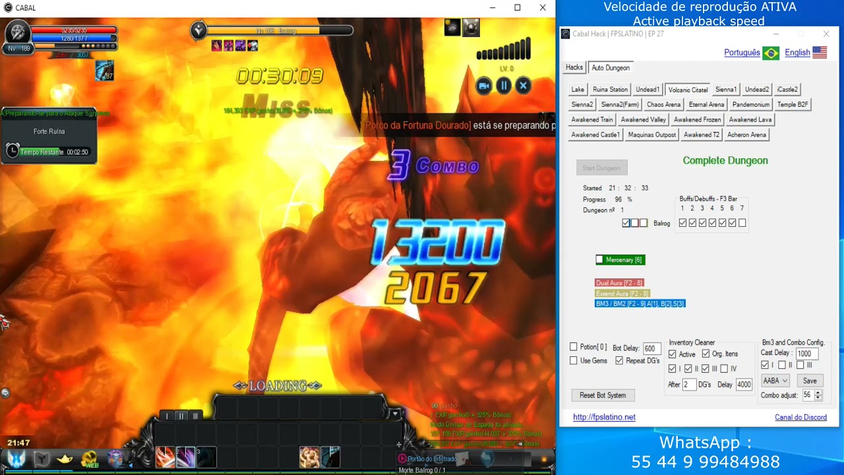Switch language to Português flag
The image size is (844, 475).
point(771,53)
